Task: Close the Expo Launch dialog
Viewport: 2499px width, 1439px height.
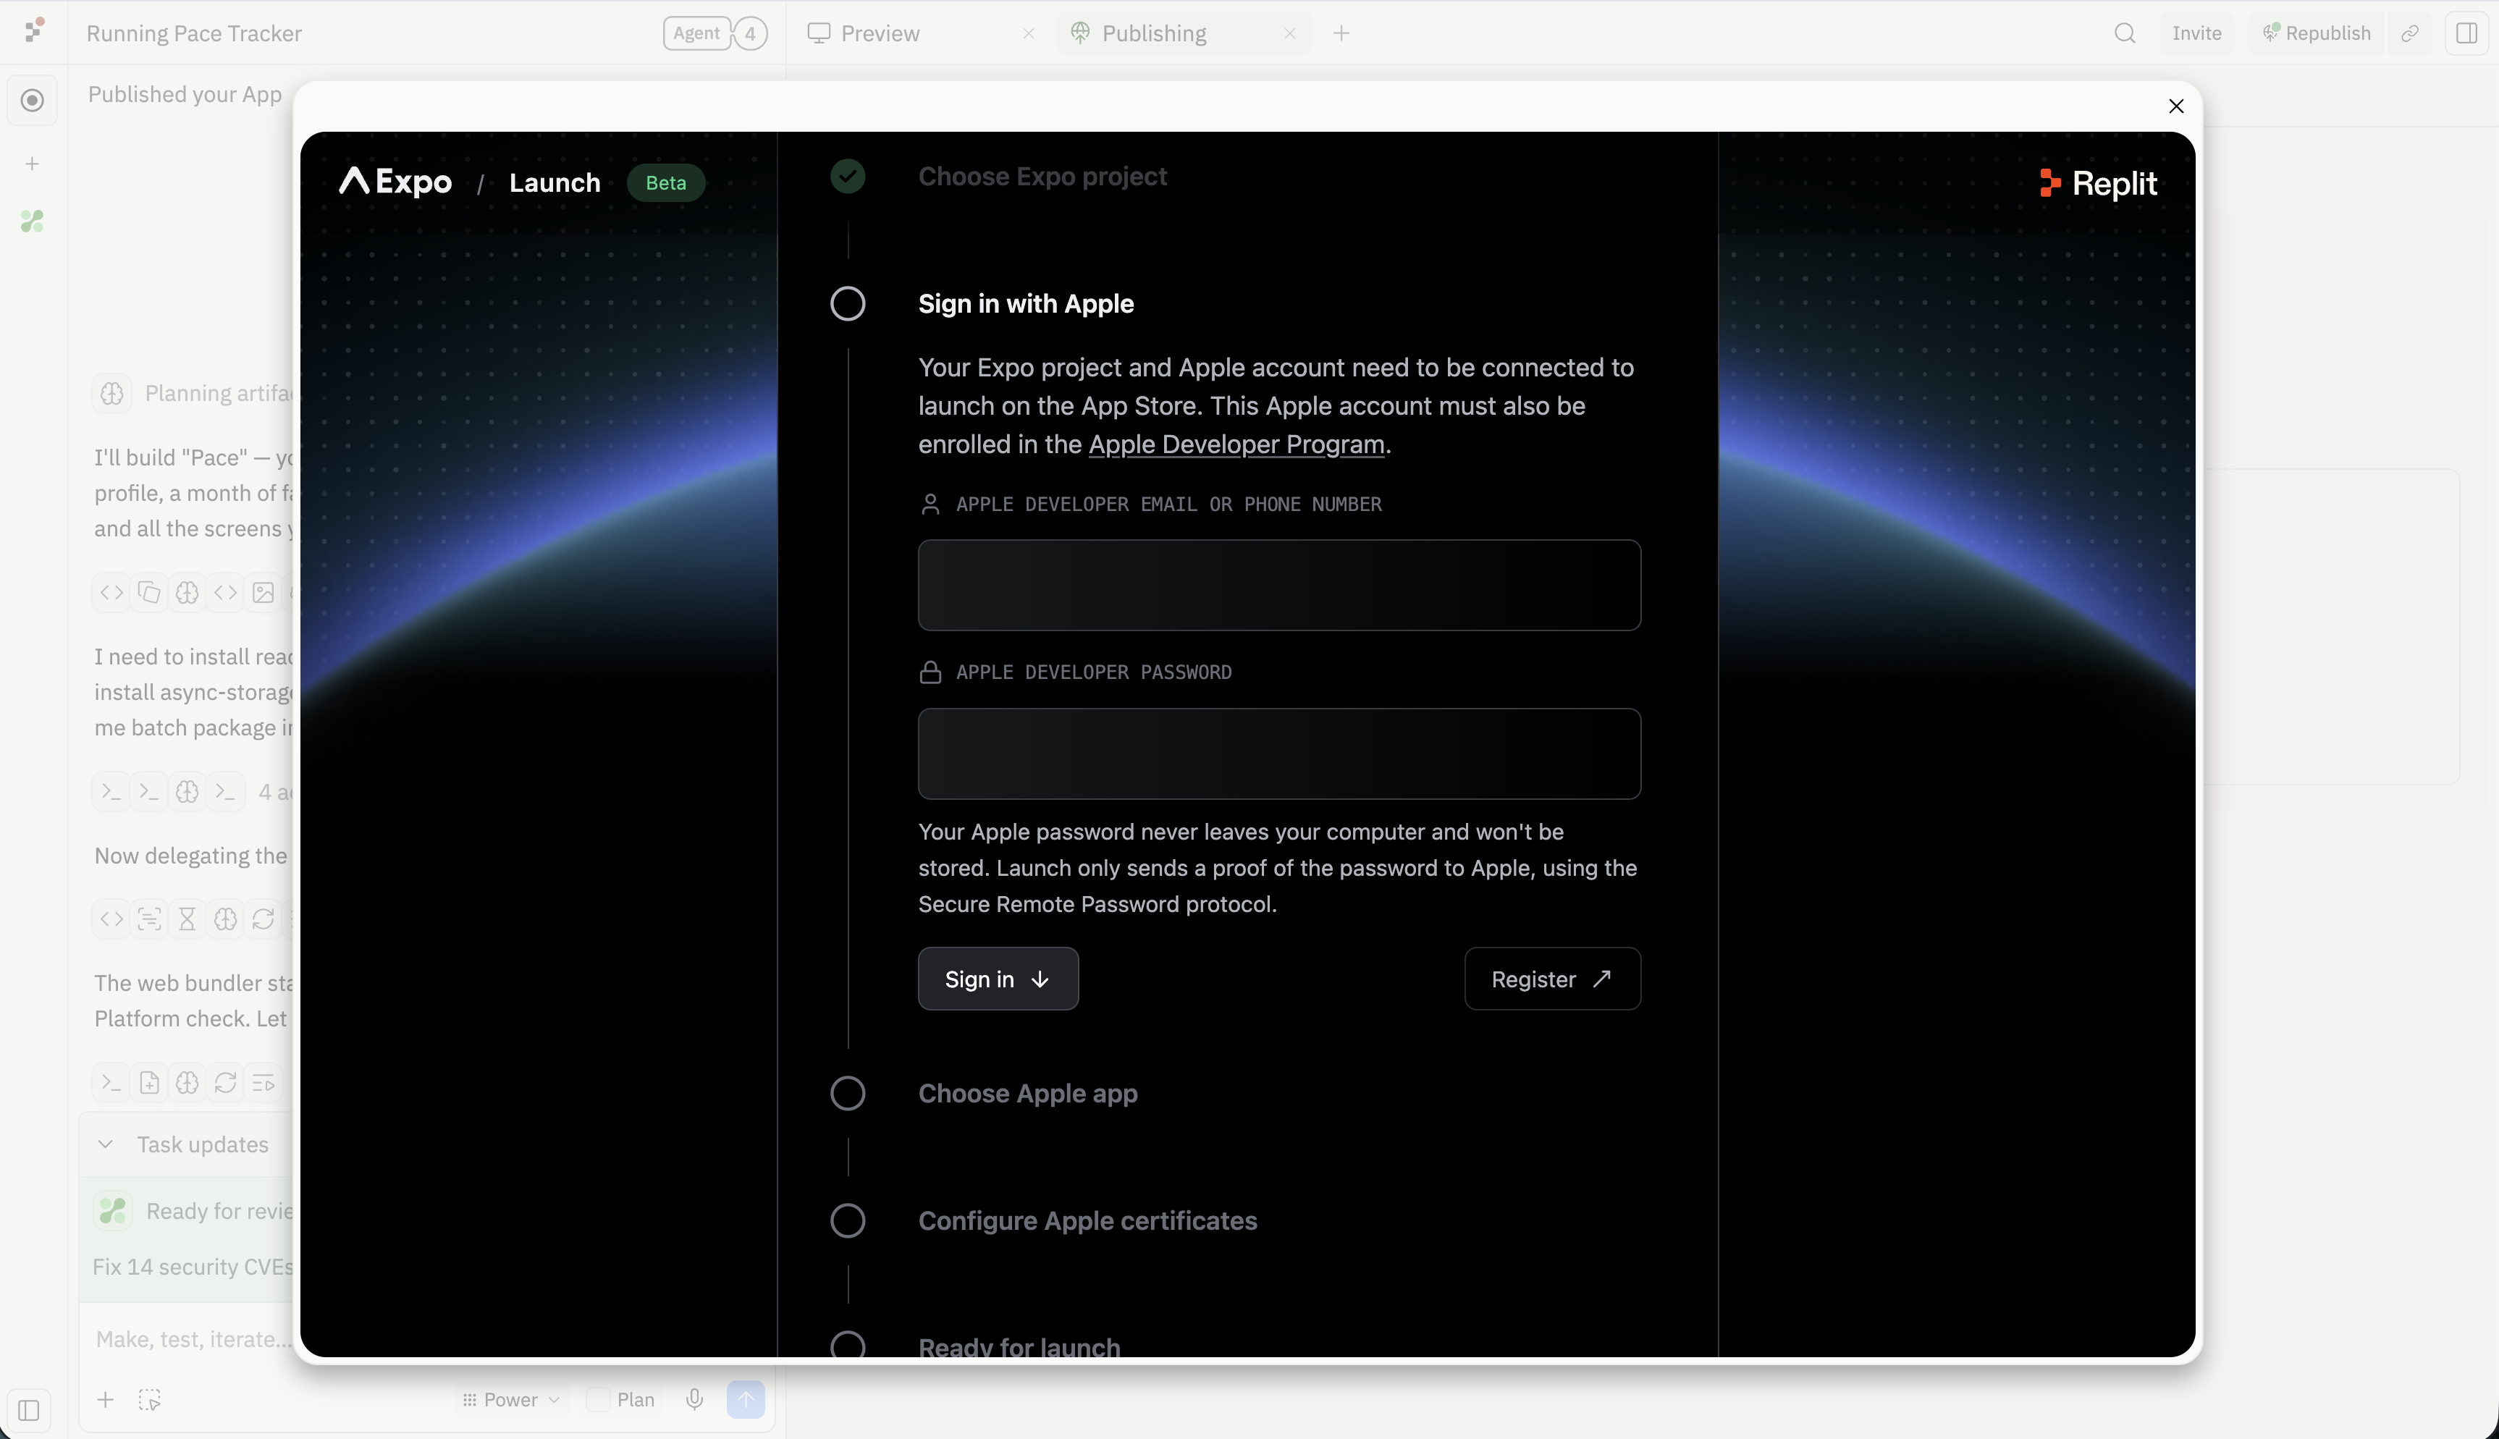Action: tap(2175, 106)
